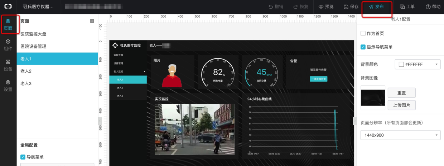This screenshot has height=166, width=444.
Task: Select the 老人1 page
Action: click(x=57, y=59)
